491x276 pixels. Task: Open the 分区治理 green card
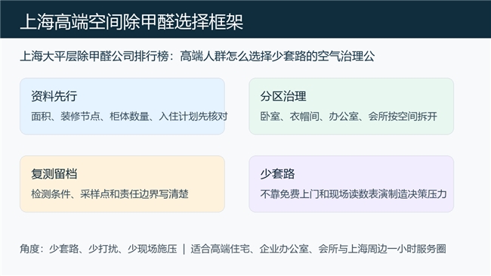click(351, 107)
